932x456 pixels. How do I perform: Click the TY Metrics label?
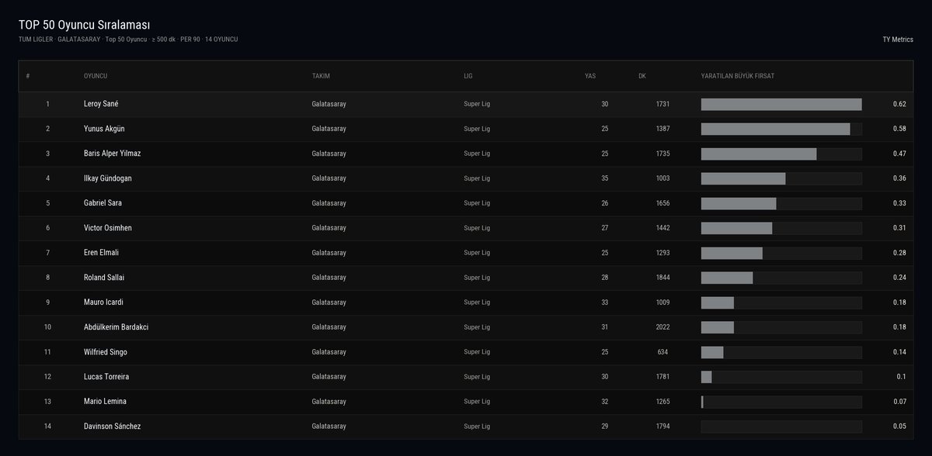(x=898, y=39)
